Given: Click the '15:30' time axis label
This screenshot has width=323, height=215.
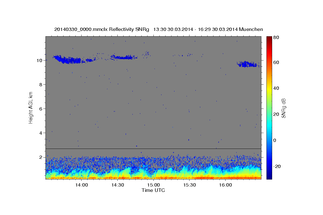Looking at the screenshot, I should click(x=189, y=185).
